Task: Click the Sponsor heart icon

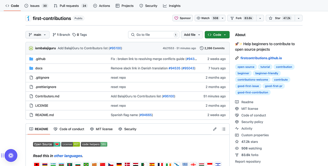Action: pos(177,18)
